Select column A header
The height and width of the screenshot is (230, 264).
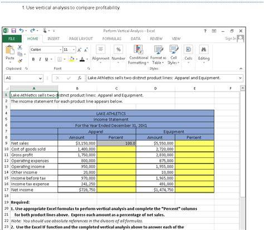(x=34, y=88)
